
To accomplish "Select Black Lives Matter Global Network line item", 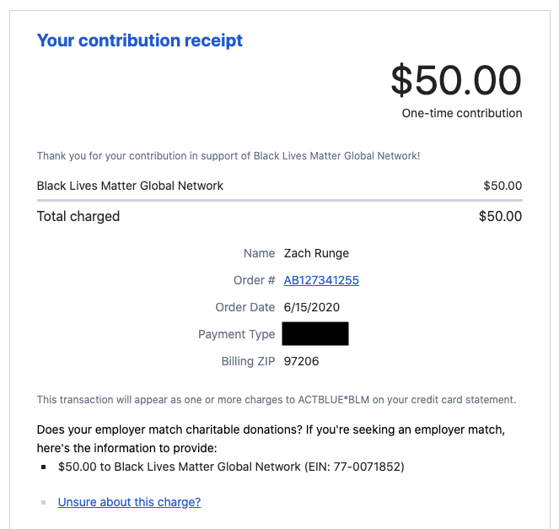I will coord(130,186).
